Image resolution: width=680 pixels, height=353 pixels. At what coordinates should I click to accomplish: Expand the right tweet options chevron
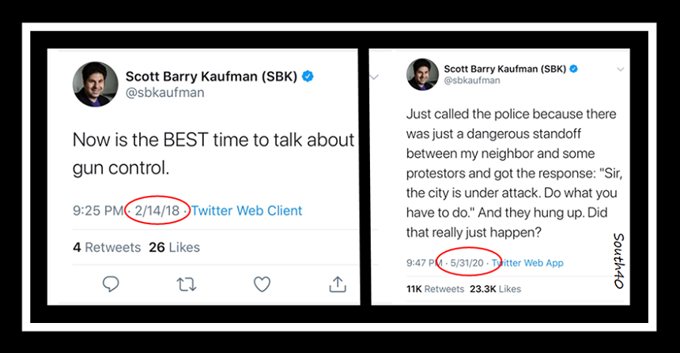(621, 69)
